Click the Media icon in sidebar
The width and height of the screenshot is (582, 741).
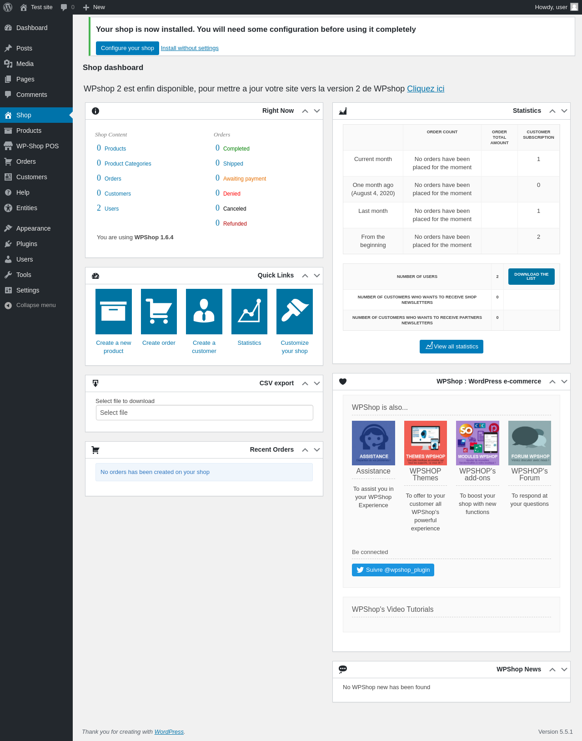(x=8, y=64)
